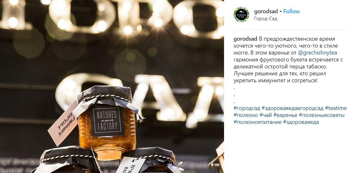The height and width of the screenshot is (173, 349).
Task: Open the #здороваяеда hashtag
Action: pos(301,122)
